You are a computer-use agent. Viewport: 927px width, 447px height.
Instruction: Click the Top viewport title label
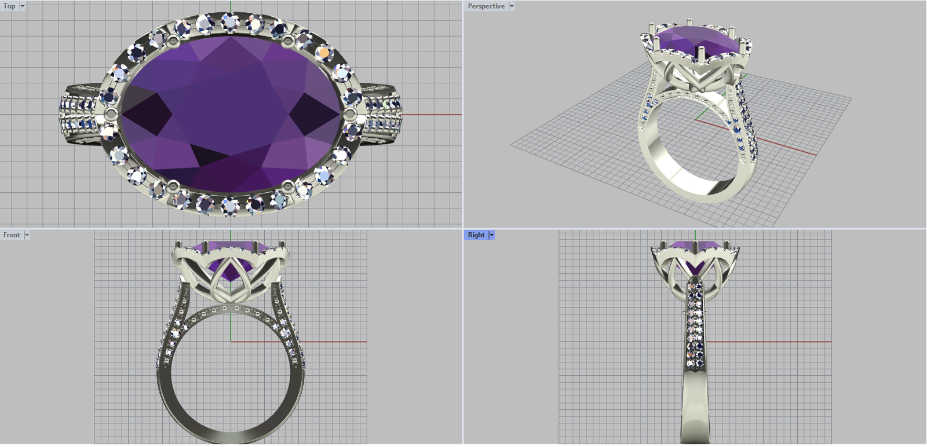tap(9, 6)
